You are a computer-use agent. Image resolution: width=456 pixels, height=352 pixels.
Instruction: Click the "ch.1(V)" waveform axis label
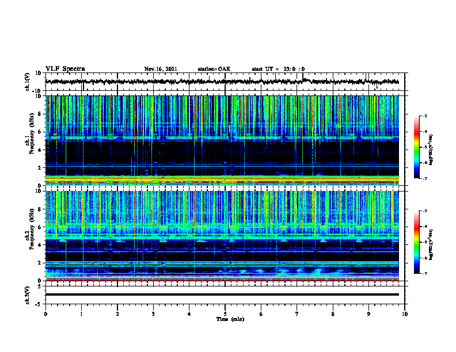point(27,82)
